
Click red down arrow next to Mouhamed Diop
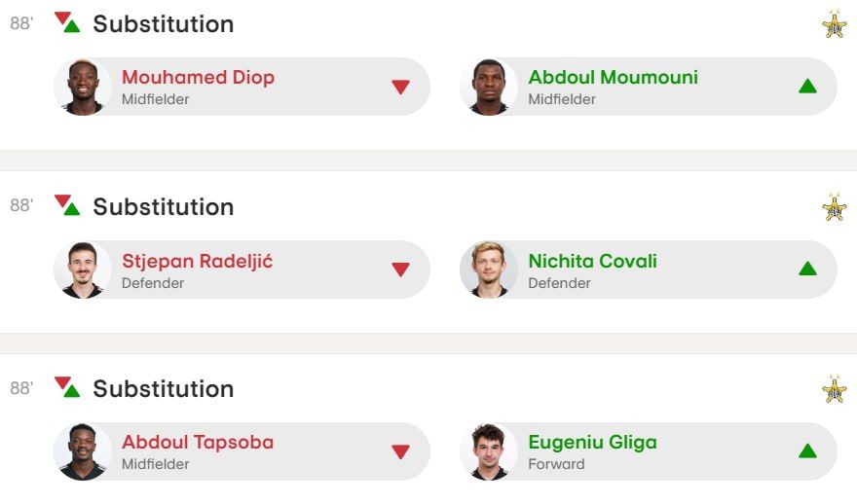tap(400, 88)
